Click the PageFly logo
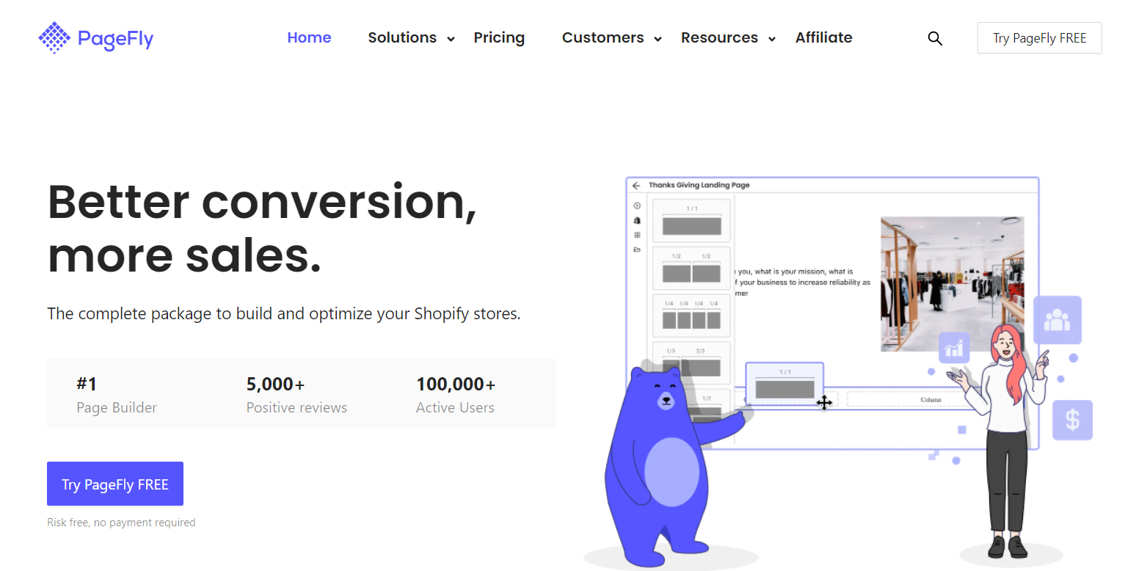Viewport: 1125px width, 571px height. point(96,37)
